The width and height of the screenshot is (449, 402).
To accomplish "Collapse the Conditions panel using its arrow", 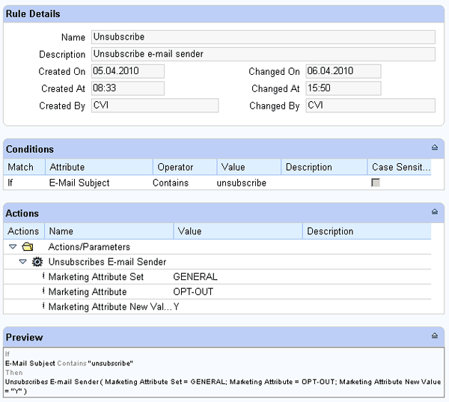I will 435,148.
